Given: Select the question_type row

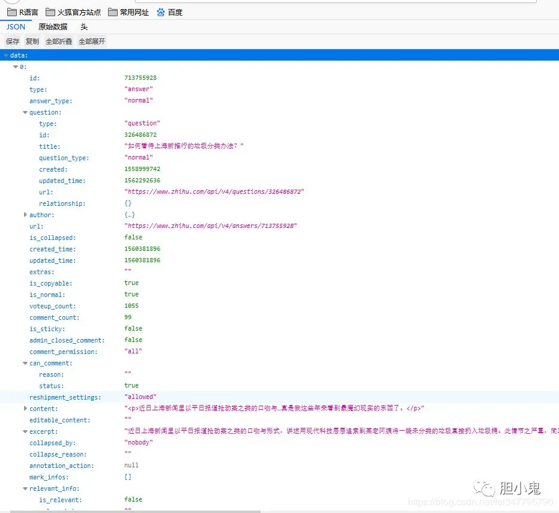Looking at the screenshot, I should (280, 158).
